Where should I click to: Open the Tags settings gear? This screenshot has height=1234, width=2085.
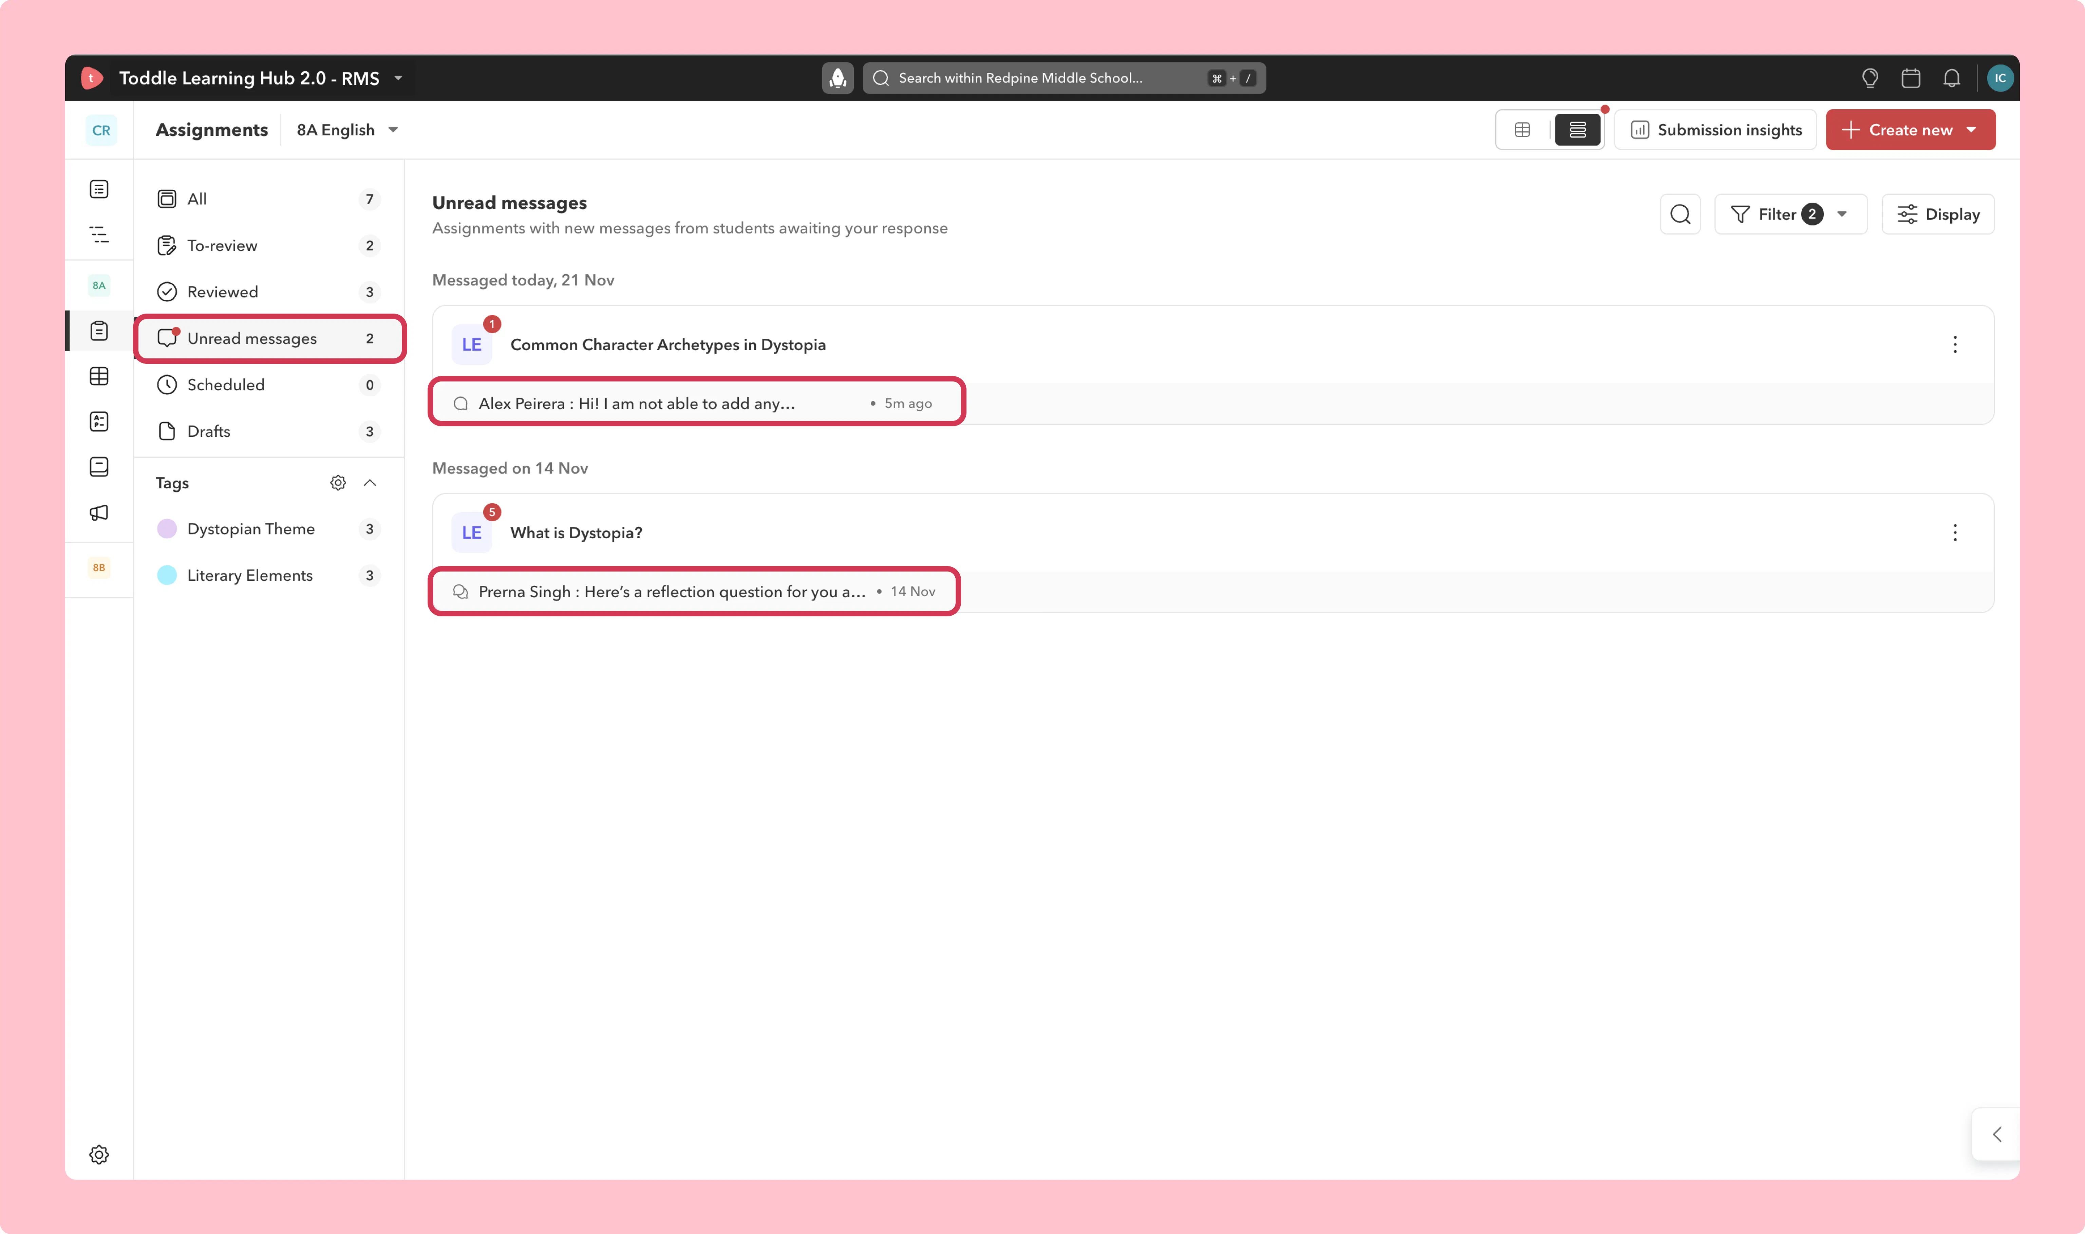point(338,483)
